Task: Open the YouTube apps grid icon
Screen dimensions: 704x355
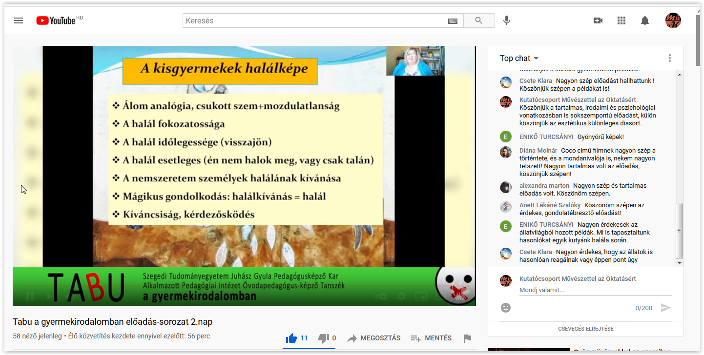Action: (621, 20)
